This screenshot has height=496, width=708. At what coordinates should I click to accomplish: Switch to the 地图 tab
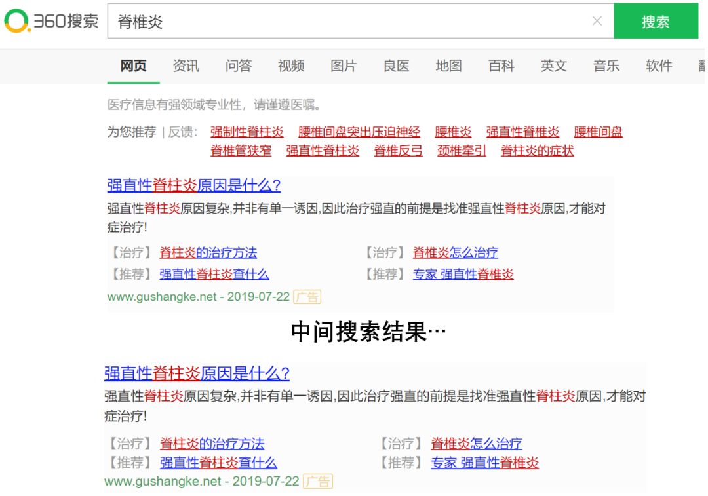point(448,66)
